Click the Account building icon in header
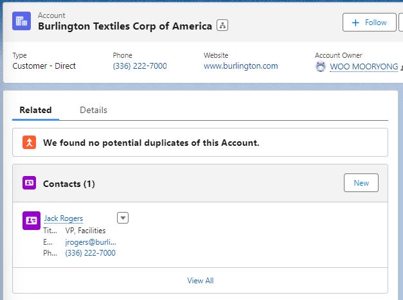The width and height of the screenshot is (403, 300). tap(22, 21)
